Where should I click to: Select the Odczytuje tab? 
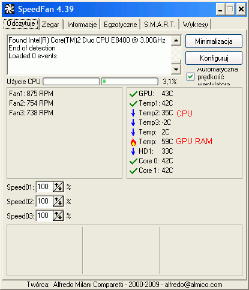pos(21,24)
